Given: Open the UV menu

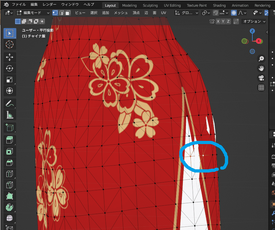Looking at the screenshot, I should 163,13.
